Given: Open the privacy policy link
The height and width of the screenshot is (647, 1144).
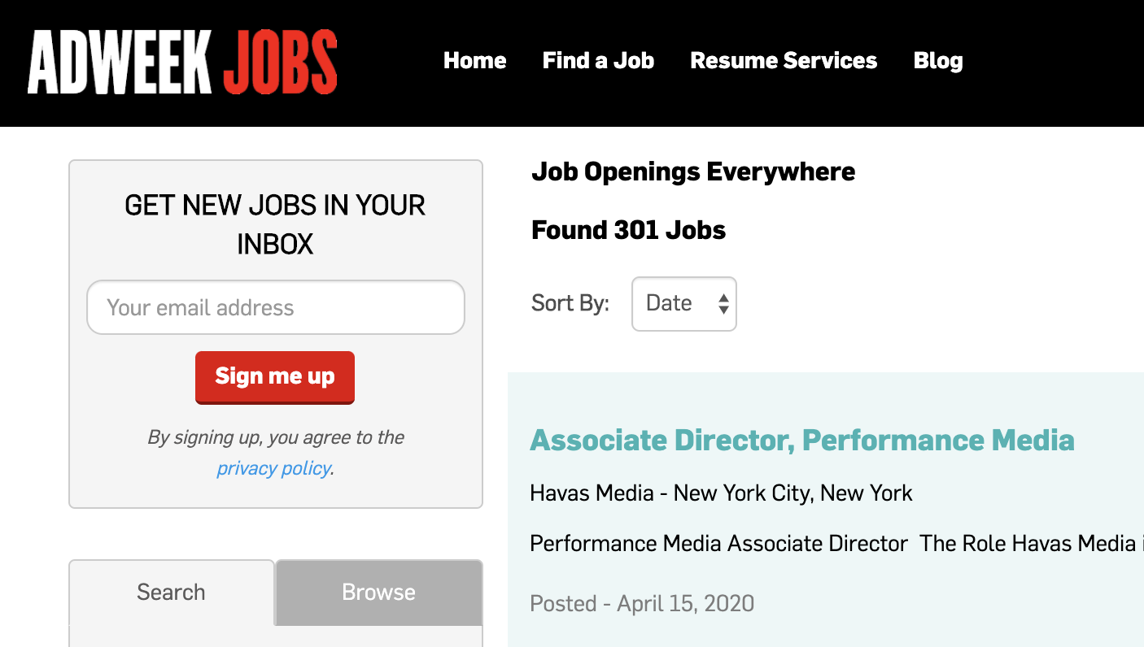Looking at the screenshot, I should 273,469.
